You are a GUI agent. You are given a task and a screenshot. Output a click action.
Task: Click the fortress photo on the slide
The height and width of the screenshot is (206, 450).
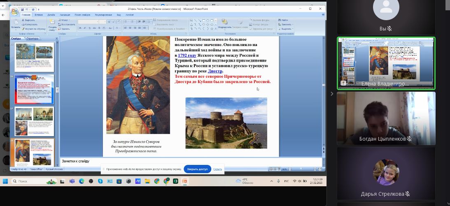(x=226, y=123)
